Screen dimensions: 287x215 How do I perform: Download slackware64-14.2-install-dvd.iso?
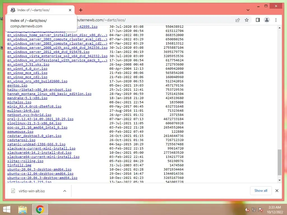[39, 153]
